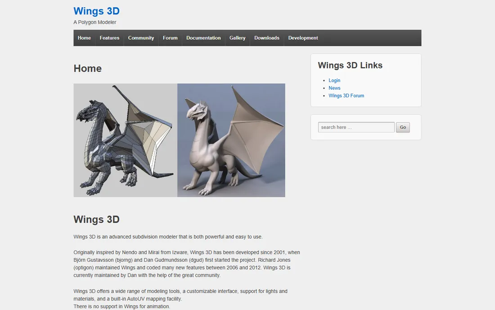Click the Go search button
495x310 pixels.
pyautogui.click(x=403, y=127)
